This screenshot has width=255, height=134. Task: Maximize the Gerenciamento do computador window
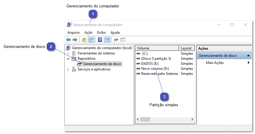(x=232, y=25)
